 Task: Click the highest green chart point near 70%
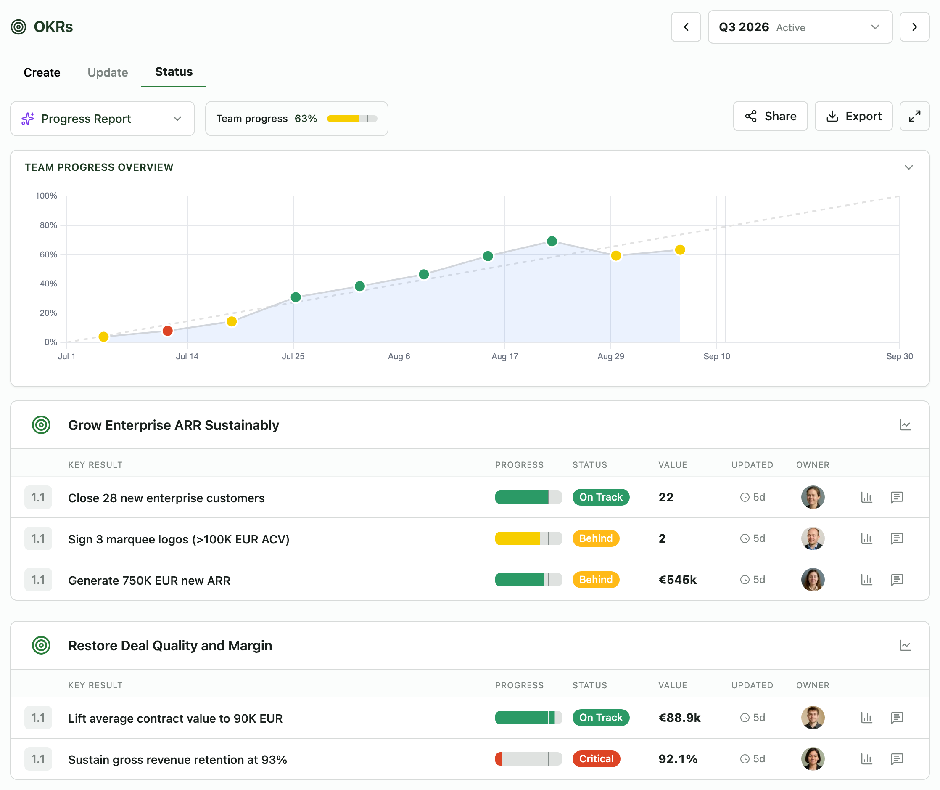pos(552,241)
